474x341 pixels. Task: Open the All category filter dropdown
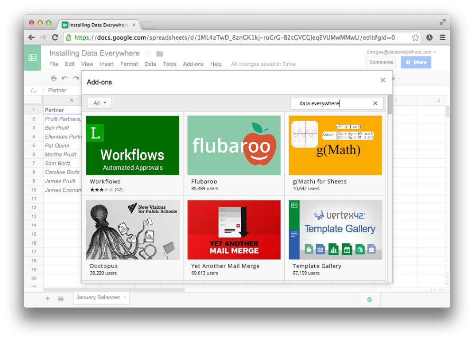click(x=99, y=103)
